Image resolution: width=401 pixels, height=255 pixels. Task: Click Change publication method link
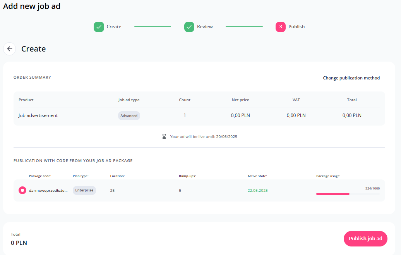351,78
